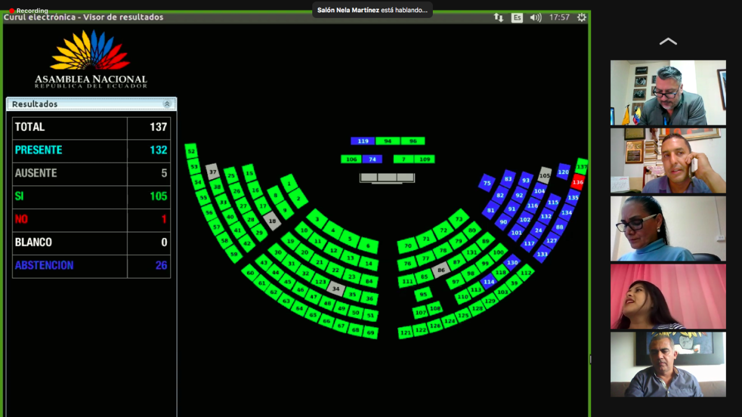742x417 pixels.
Task: Click the 17:57 clock in top bar
Action: click(x=559, y=17)
